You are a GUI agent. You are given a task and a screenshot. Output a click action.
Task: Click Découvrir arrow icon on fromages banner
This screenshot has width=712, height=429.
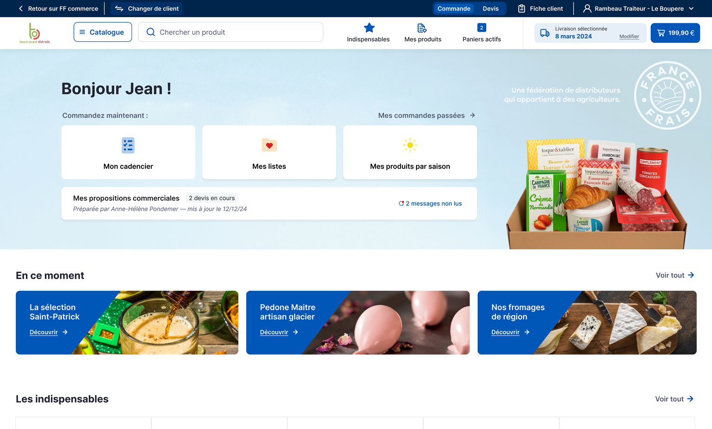coord(527,332)
